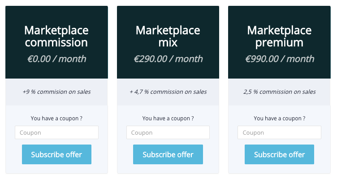Click the +9 % commission on sales text
Image resolution: width=337 pixels, height=180 pixels.
[x=56, y=92]
